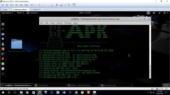Launch Metasploit icon in Kali dock
The height and width of the screenshot is (95, 170).
[x=3, y=39]
